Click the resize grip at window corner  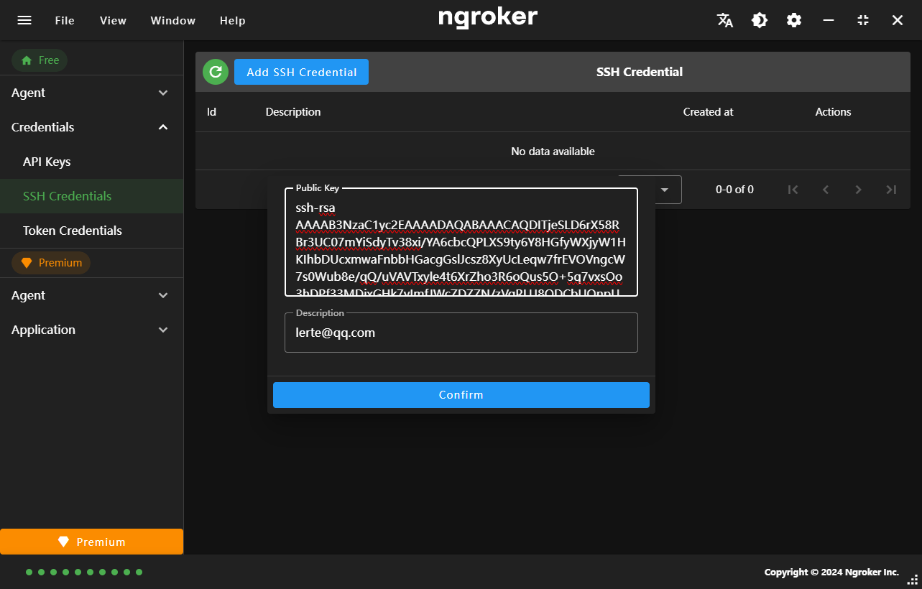tap(913, 580)
